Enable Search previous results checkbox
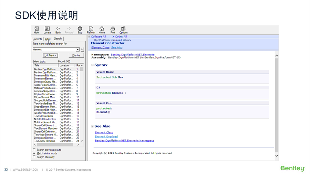310x174 pixels. [x=34, y=150]
